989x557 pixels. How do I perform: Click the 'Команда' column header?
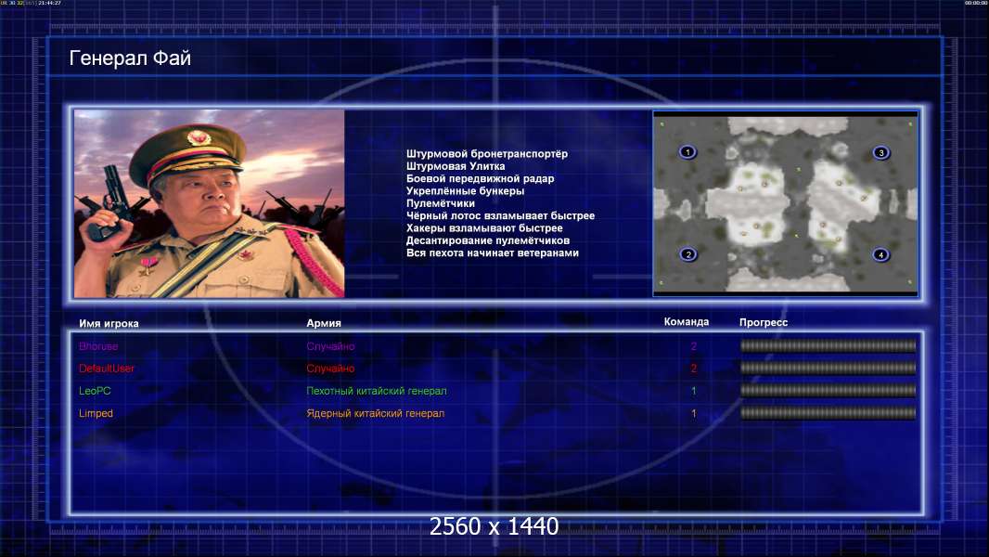[x=687, y=322]
